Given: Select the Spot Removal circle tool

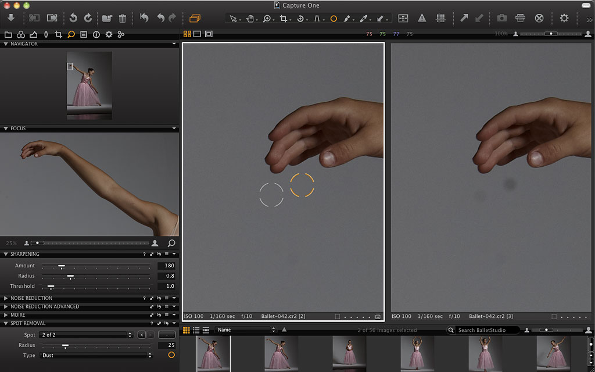Looking at the screenshot, I should click(334, 19).
